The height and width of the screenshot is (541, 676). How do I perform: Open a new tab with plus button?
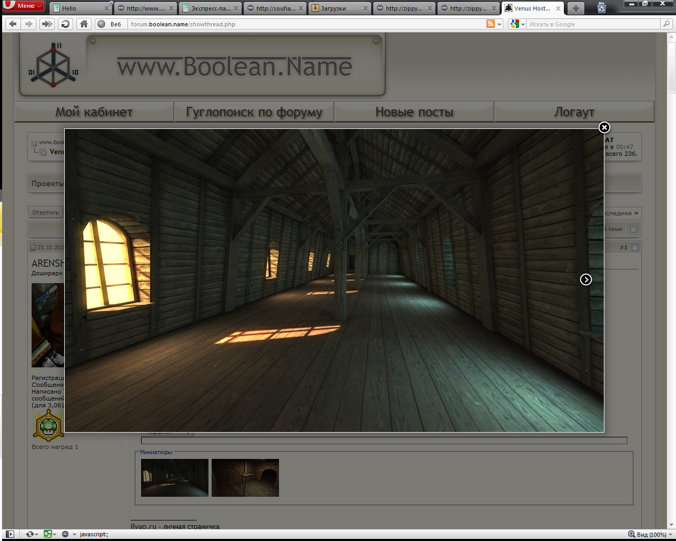[x=576, y=8]
